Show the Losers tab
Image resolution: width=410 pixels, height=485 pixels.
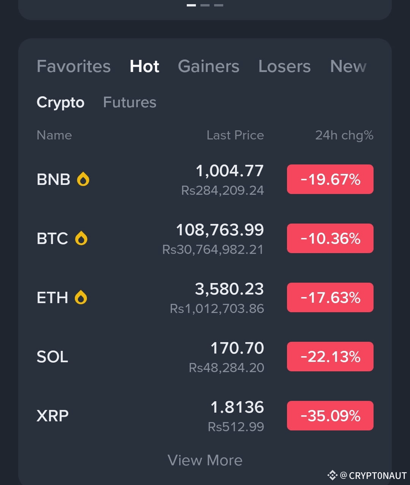coord(284,66)
